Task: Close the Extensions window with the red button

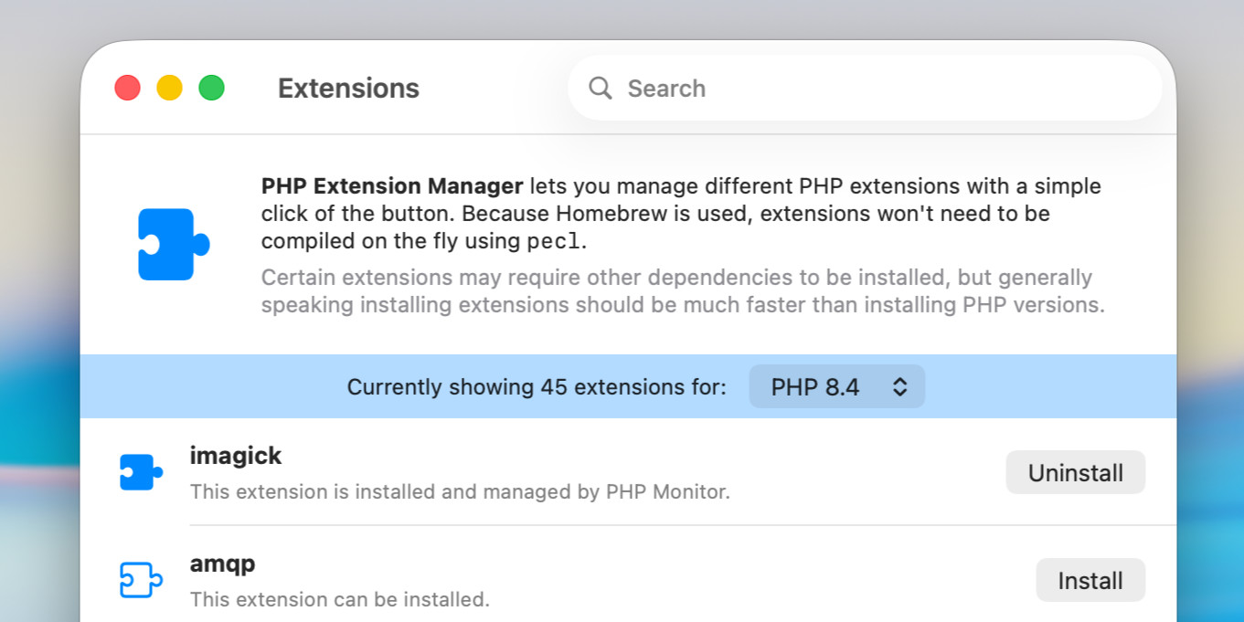Action: (127, 88)
